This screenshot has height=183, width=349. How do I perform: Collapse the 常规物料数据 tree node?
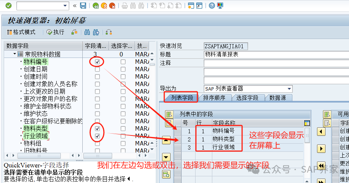coord(15,54)
